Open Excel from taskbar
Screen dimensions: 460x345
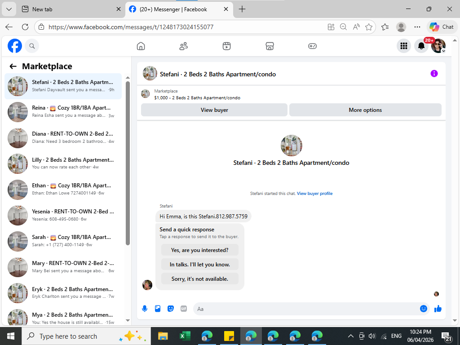185,336
